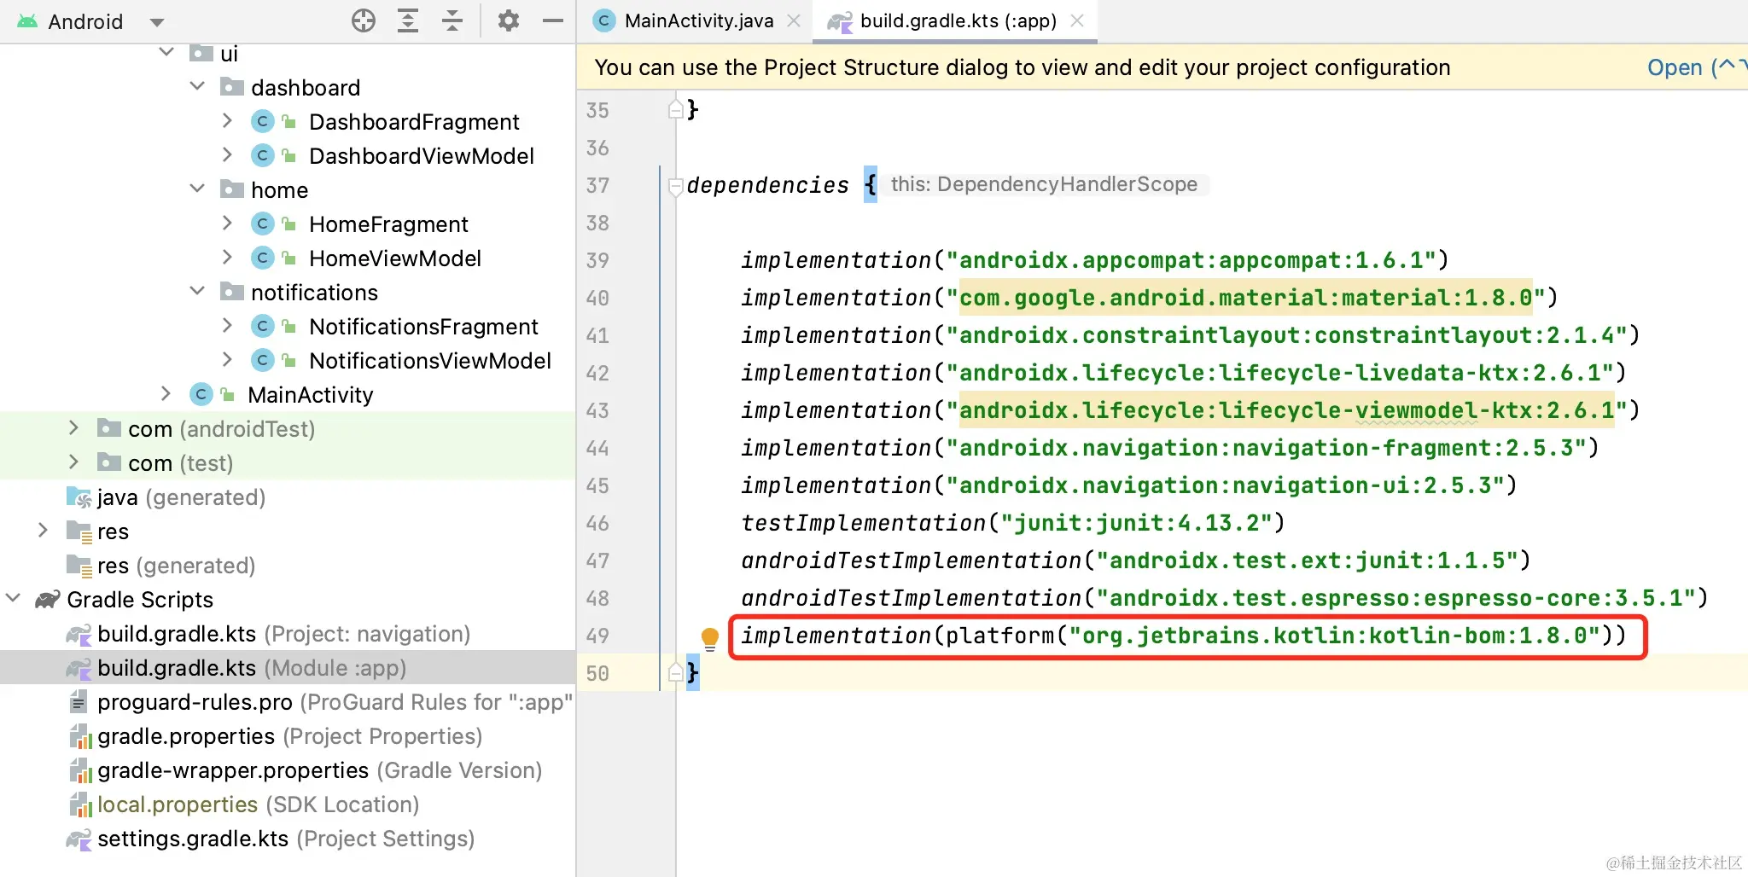
Task: Collapse the ui folder
Action: (166, 53)
